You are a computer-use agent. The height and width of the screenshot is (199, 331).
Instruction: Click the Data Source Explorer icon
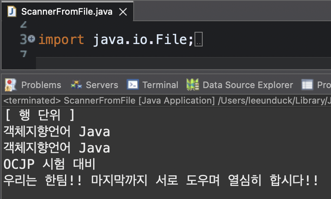pos(192,85)
